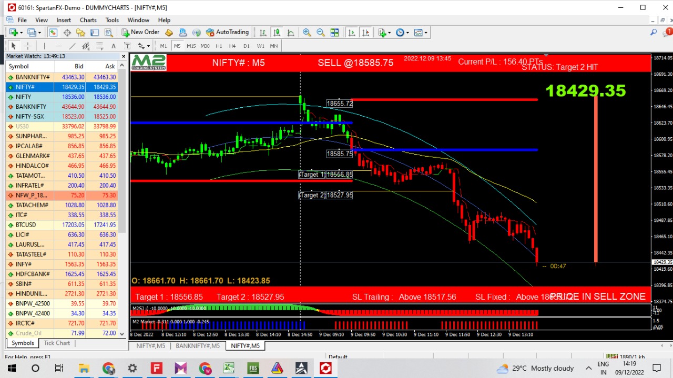Expand the New Chart dropdown arrow
The width and height of the screenshot is (673, 378).
tap(21, 33)
